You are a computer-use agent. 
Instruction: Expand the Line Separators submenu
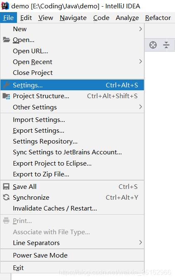[x=72, y=243]
